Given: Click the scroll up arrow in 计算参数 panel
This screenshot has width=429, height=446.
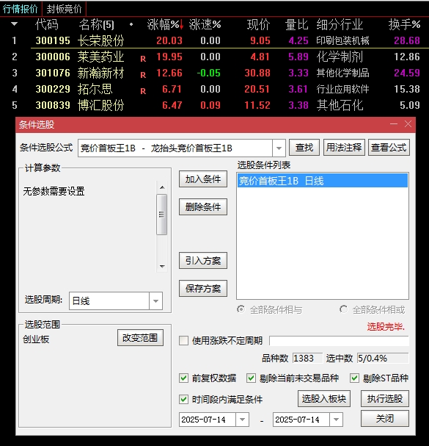Looking at the screenshot, I should (162, 187).
